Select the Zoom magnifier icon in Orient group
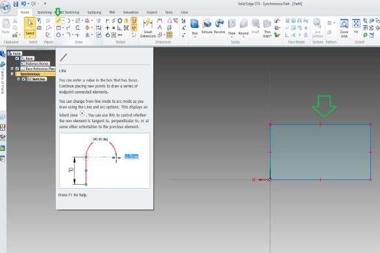 pyautogui.click(x=365, y=21)
